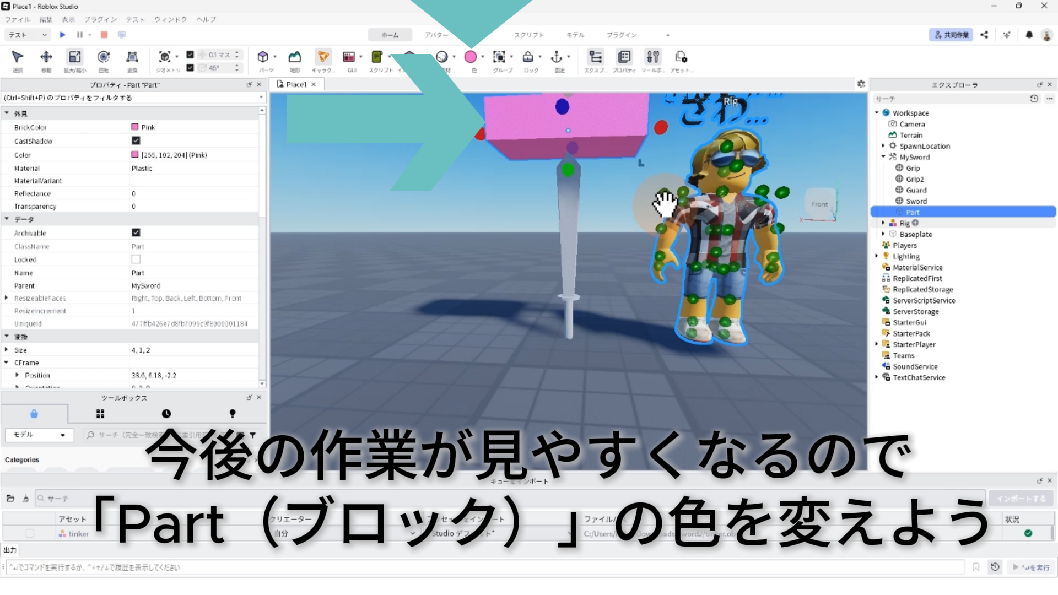The height and width of the screenshot is (595, 1058).
Task: Open the モデル category dropdown in Toolbox
Action: pos(39,435)
